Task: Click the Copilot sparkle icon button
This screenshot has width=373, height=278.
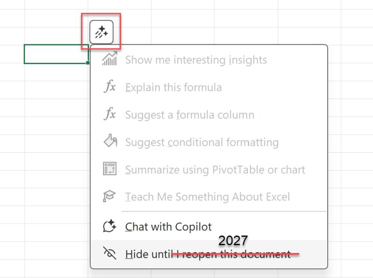Action: [x=101, y=32]
